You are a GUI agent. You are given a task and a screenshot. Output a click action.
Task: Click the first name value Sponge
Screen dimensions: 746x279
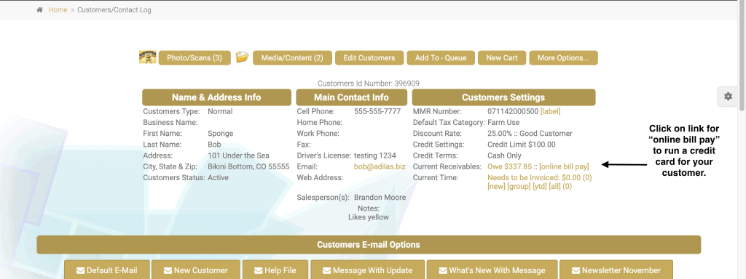pyautogui.click(x=221, y=134)
